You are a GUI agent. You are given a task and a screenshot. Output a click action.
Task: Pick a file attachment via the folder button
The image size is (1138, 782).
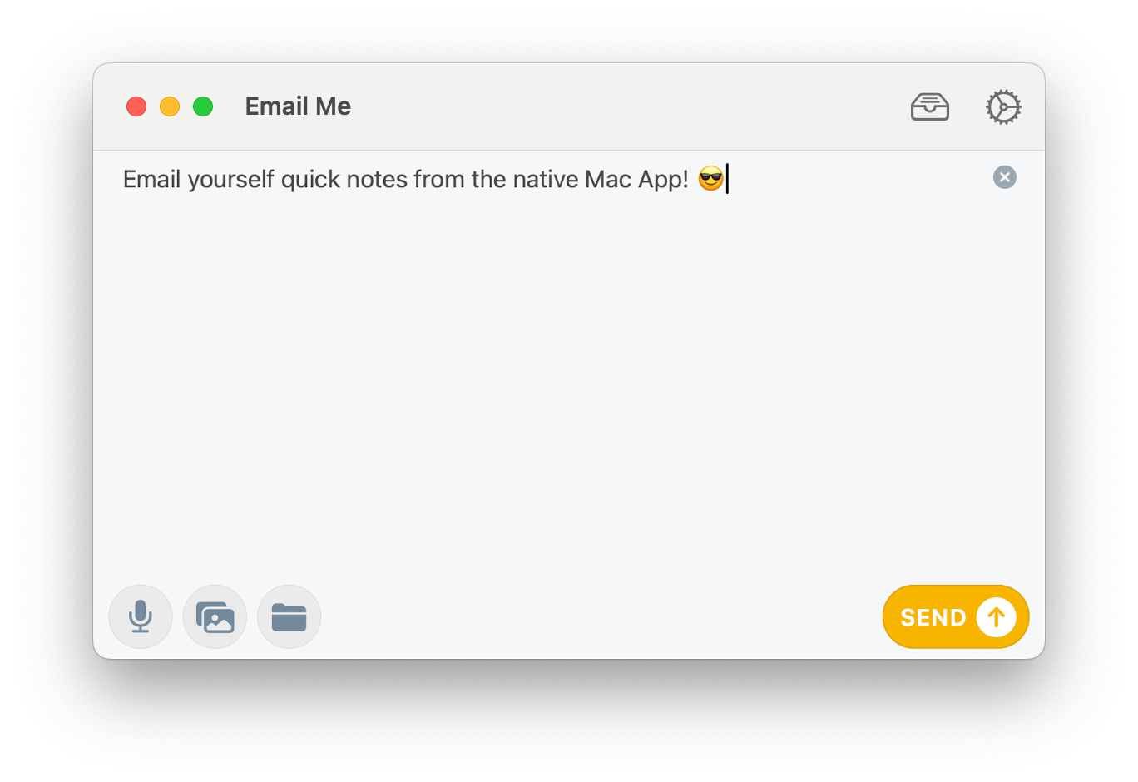pyautogui.click(x=289, y=616)
